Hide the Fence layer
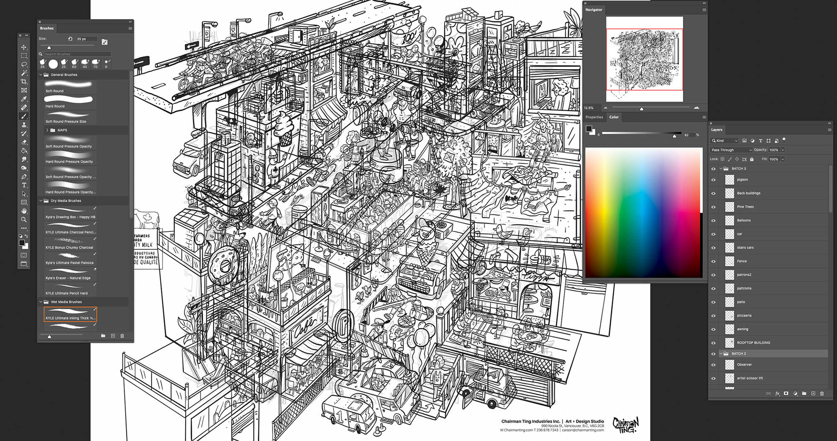The height and width of the screenshot is (441, 837). [x=714, y=261]
